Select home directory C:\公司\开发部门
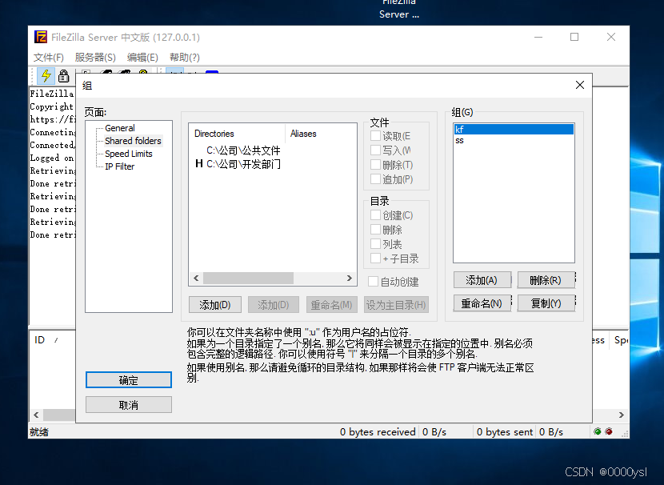Screen dimensions: 664x485 243,164
